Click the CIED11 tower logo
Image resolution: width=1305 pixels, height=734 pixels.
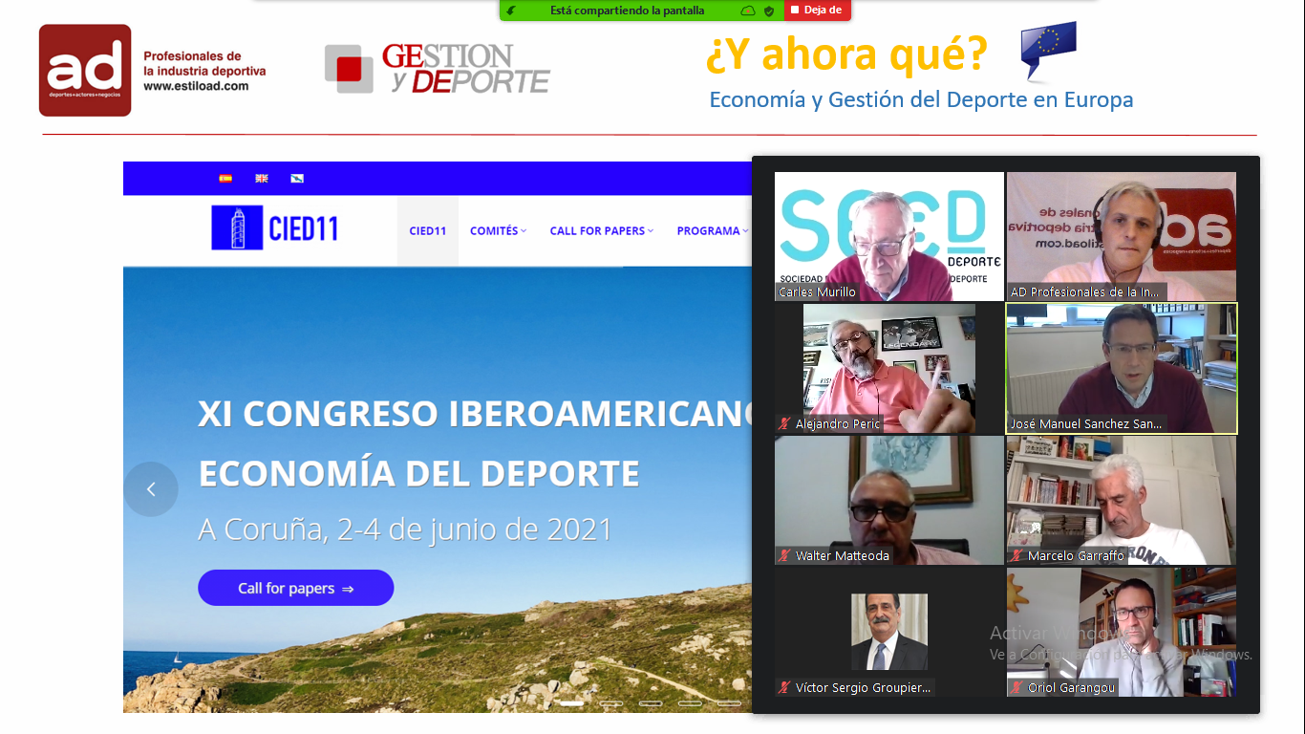(275, 228)
